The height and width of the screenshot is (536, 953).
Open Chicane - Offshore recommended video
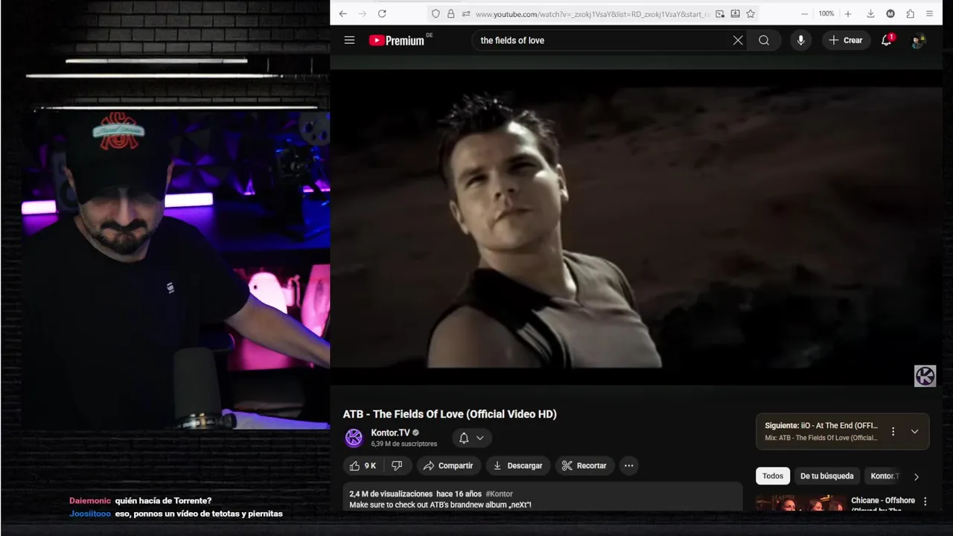point(883,503)
